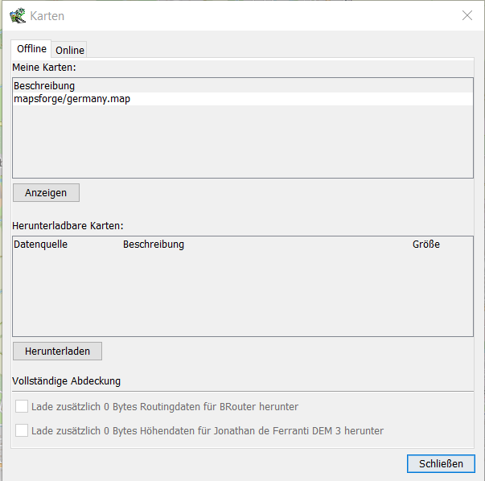Click the Karten window title text

47,16
